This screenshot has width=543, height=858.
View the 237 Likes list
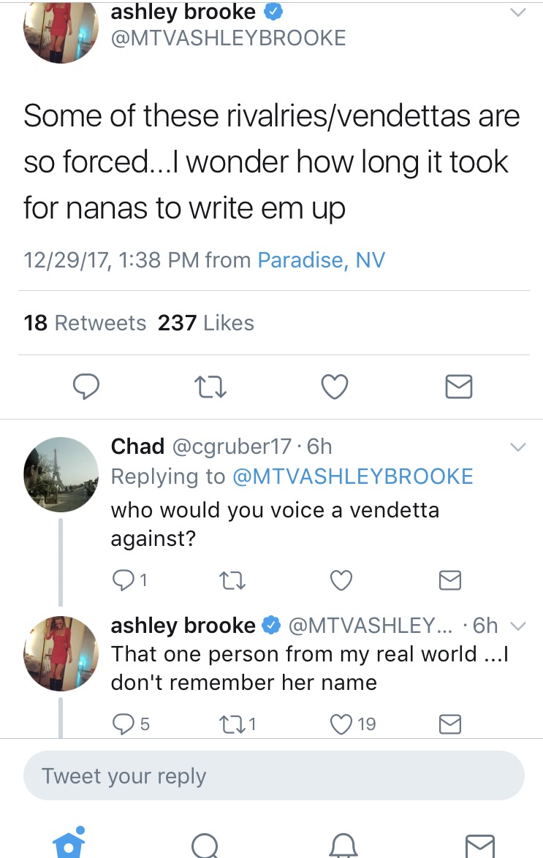[206, 323]
